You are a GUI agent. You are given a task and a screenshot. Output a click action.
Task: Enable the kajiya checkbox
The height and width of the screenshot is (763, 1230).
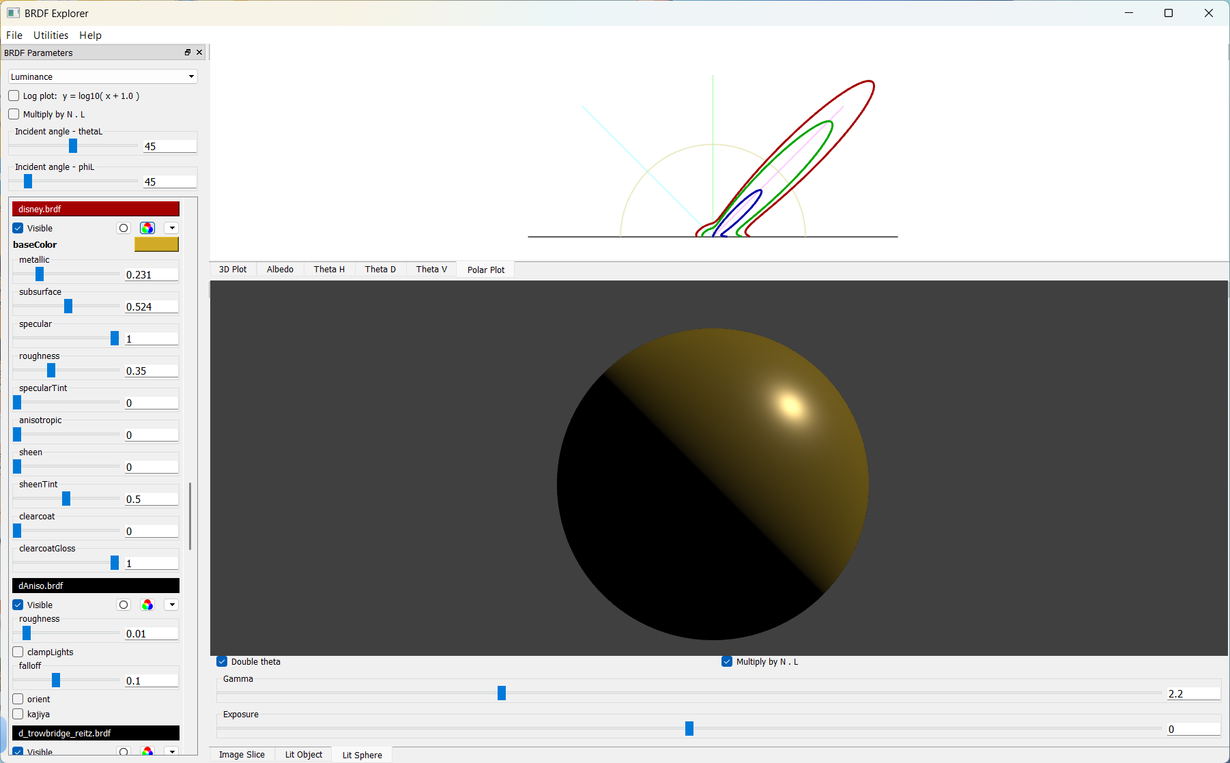pos(18,714)
